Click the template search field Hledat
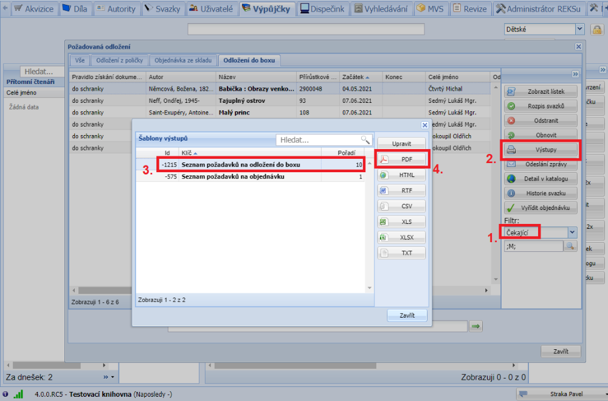 (318, 140)
